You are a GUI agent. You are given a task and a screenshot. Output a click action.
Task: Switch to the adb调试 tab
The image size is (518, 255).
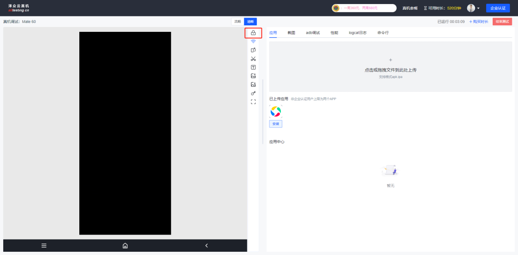tap(313, 33)
